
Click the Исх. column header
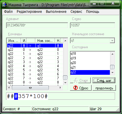tap(14, 41)
